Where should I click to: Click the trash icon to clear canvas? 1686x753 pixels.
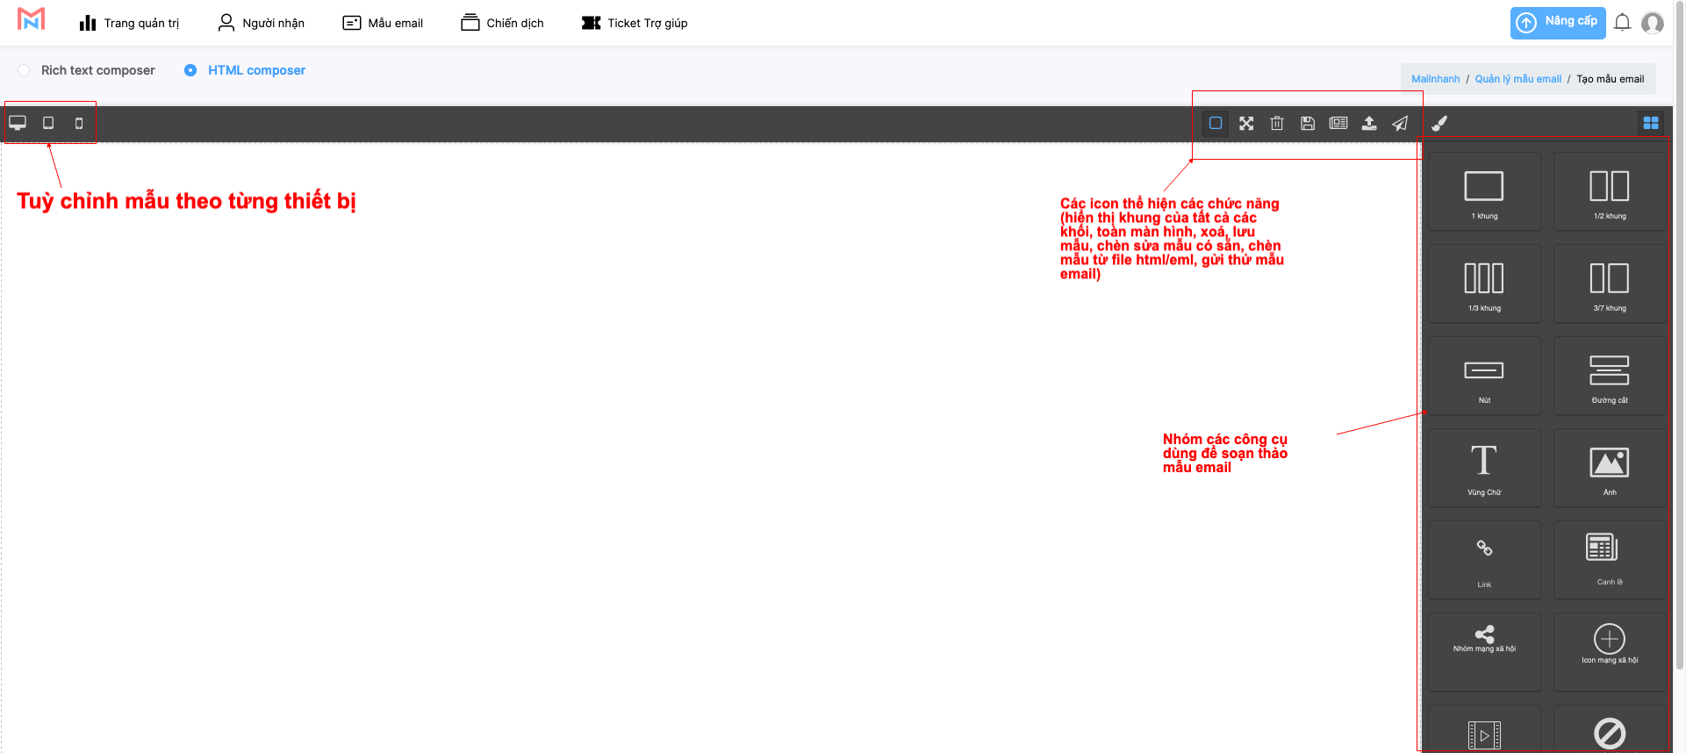1277,123
